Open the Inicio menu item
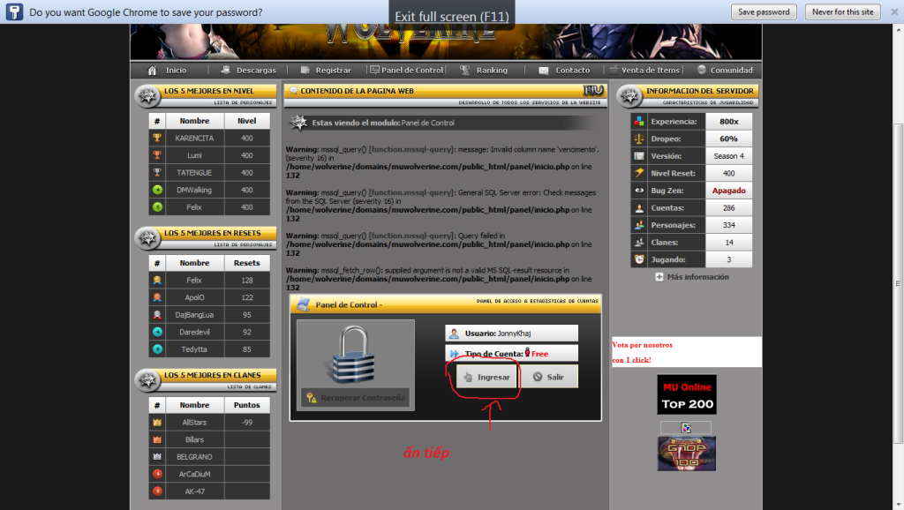904x510 pixels. point(176,71)
